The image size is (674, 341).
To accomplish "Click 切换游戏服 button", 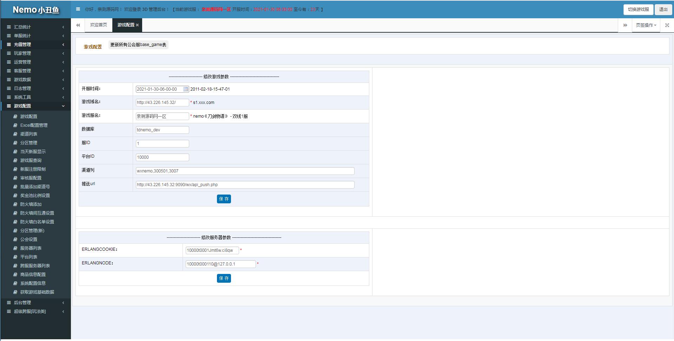I will pos(638,9).
